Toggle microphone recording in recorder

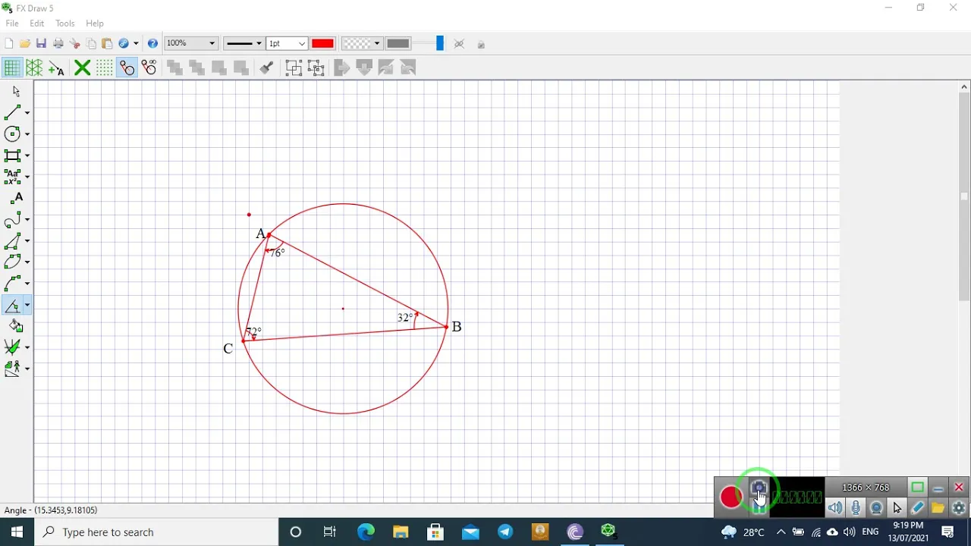coord(856,508)
